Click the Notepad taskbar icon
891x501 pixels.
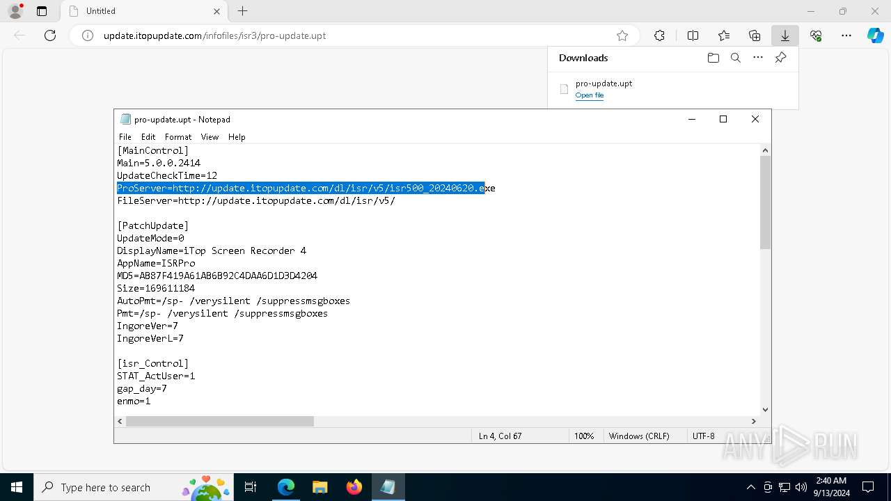(x=388, y=487)
